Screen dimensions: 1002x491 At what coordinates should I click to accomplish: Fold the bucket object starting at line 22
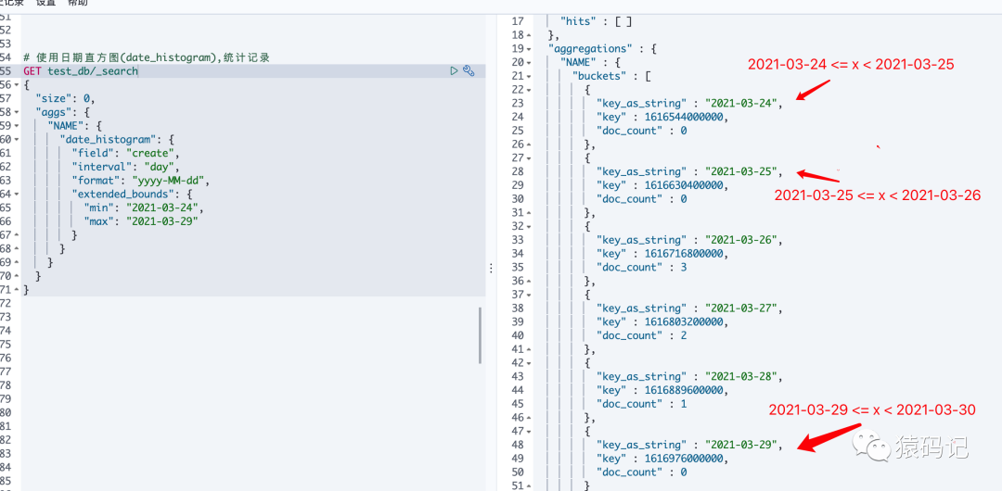coord(529,90)
